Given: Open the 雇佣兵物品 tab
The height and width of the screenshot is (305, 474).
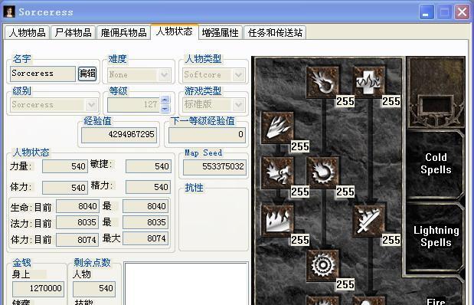Looking at the screenshot, I should click(x=123, y=33).
